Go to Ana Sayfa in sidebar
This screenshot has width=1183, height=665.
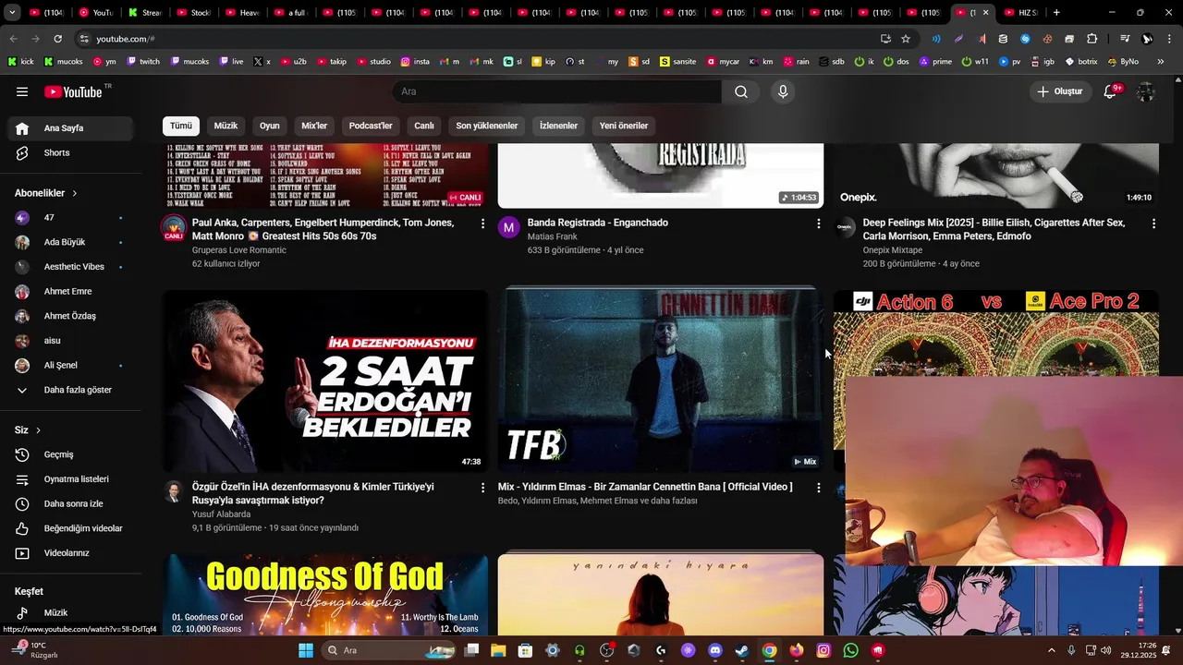pyautogui.click(x=70, y=128)
